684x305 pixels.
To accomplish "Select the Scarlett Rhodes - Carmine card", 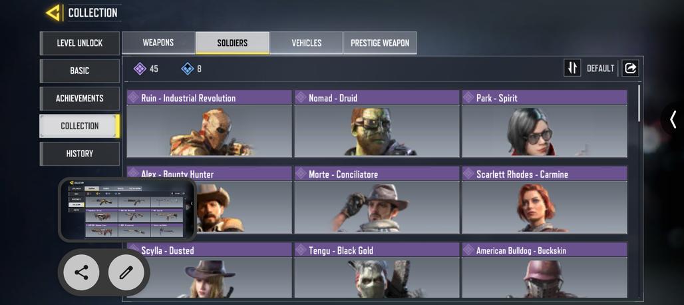I will 544,200.
